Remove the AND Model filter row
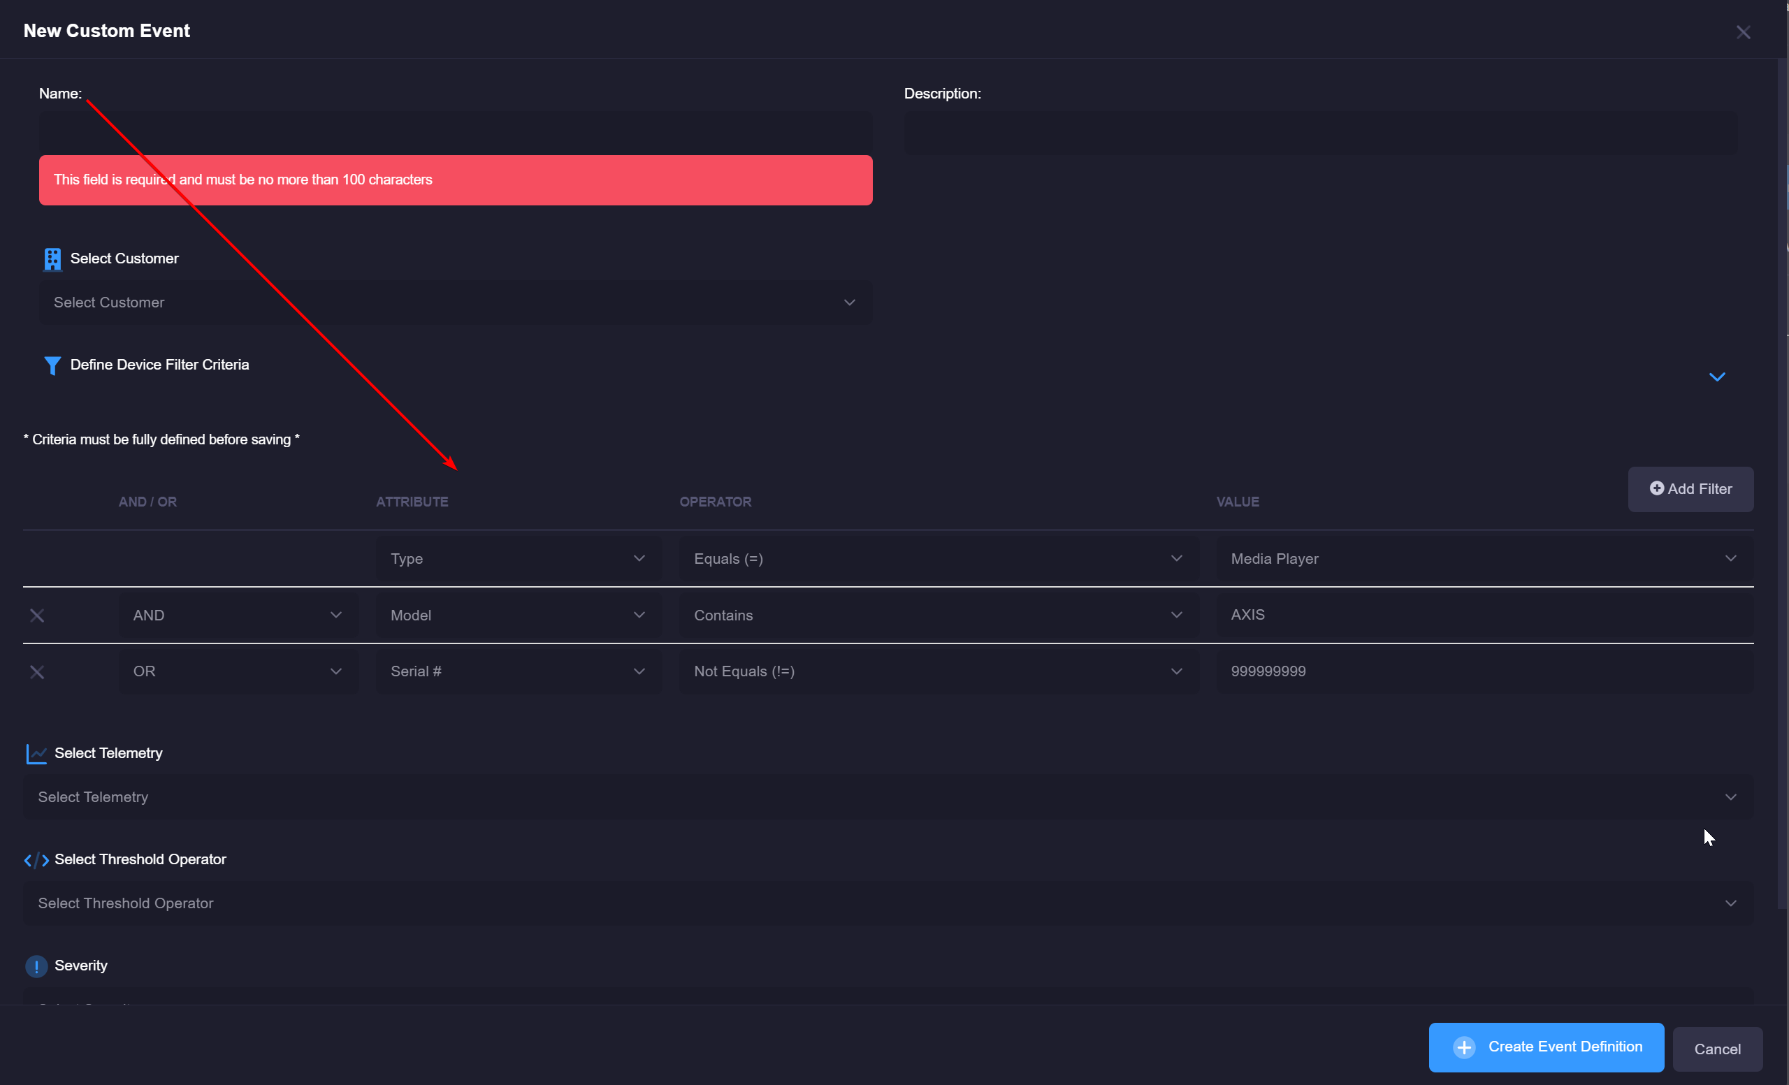Screen dimensions: 1789x1085 click(x=37, y=616)
